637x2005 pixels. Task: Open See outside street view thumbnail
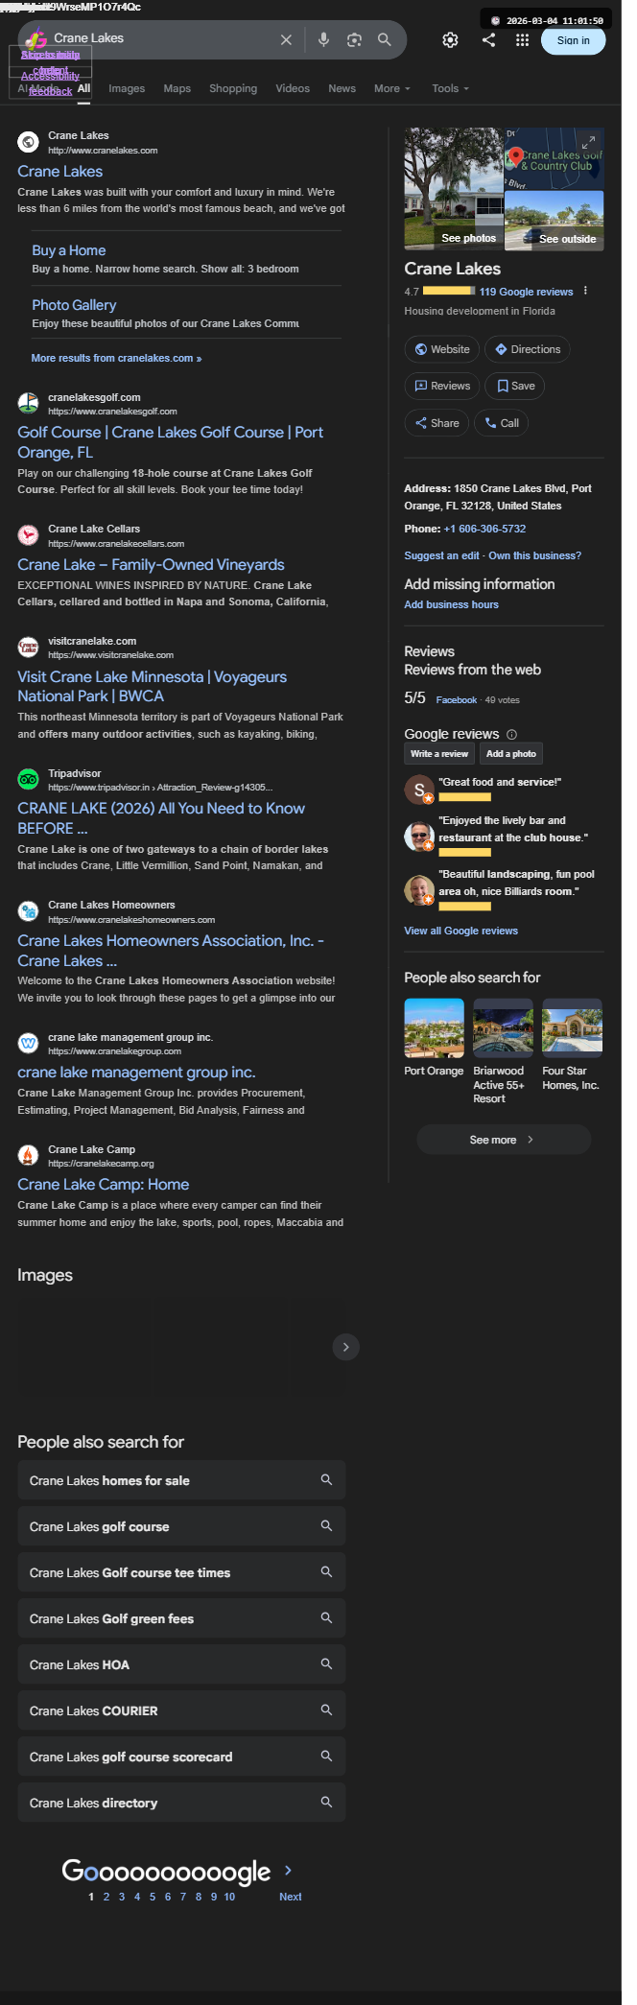[554, 221]
